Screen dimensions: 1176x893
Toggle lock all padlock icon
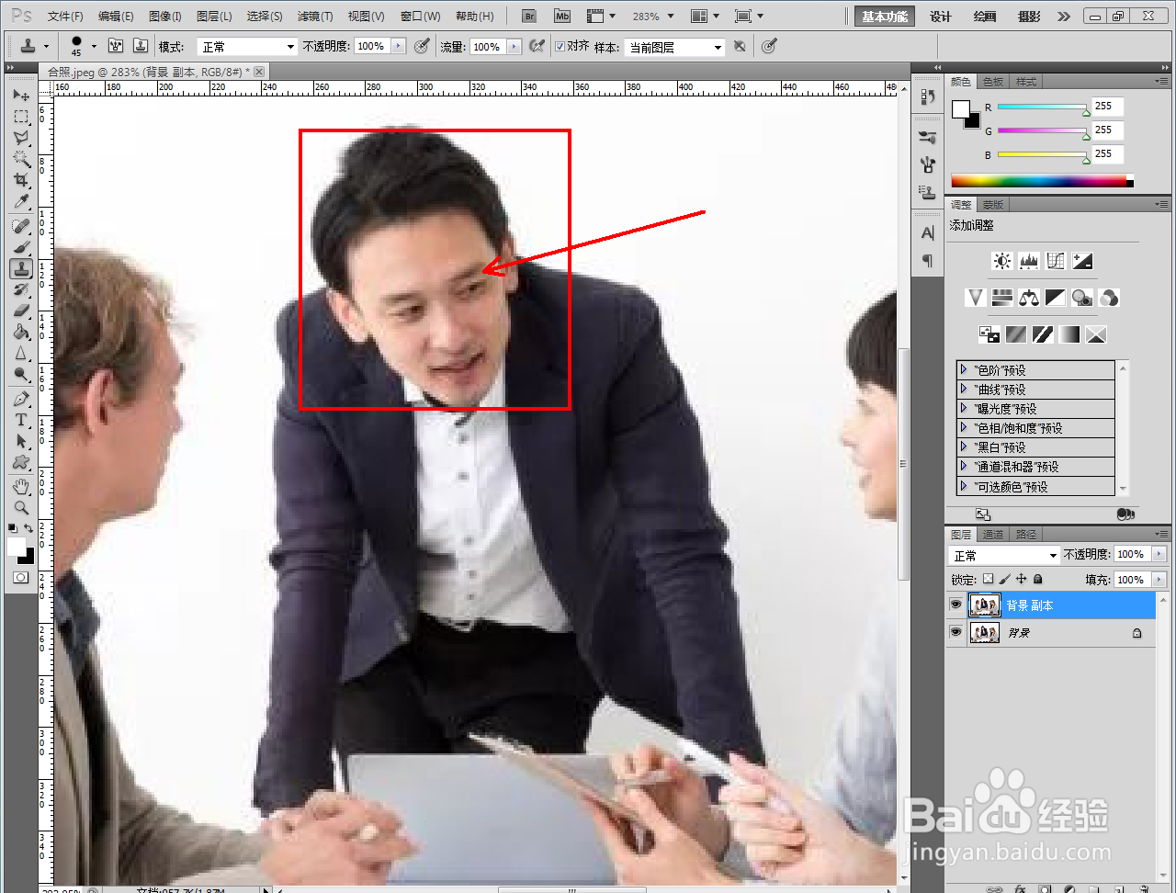[1037, 580]
